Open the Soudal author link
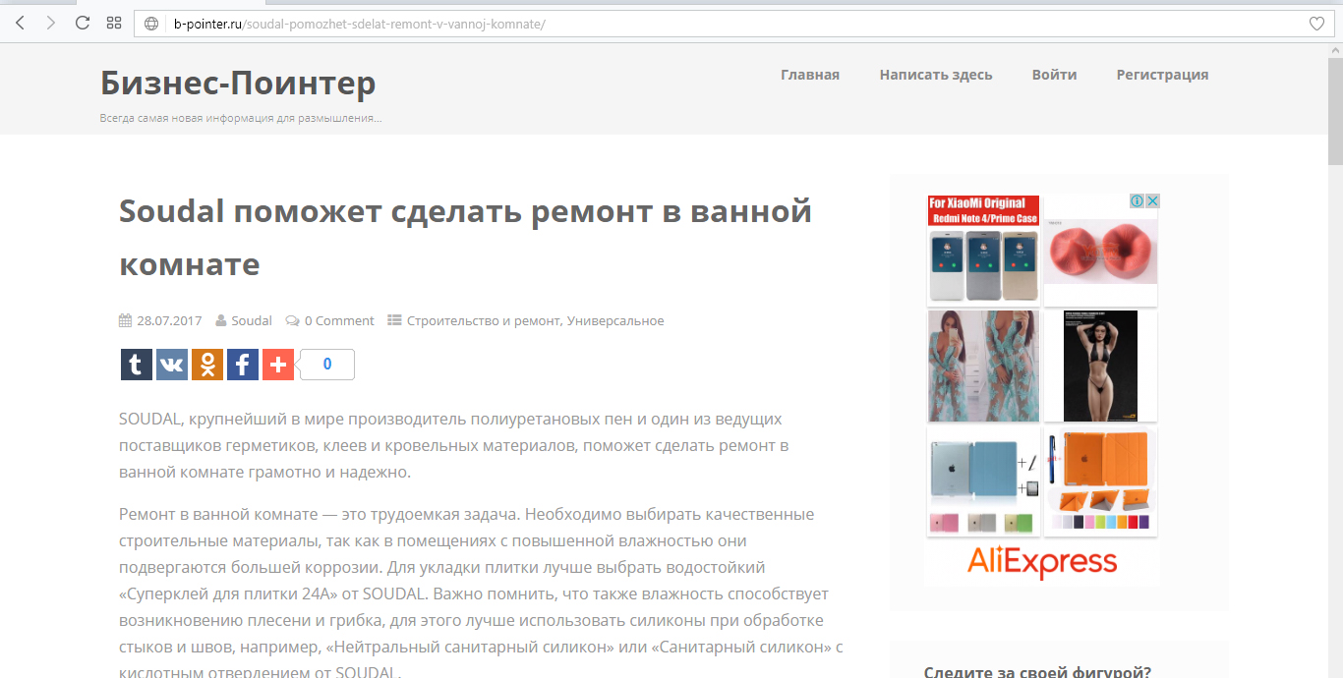The width and height of the screenshot is (1343, 678). (252, 320)
